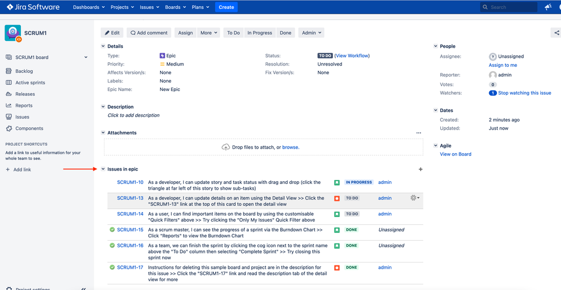This screenshot has width=561, height=290.
Task: Click the admin reporter avatar
Action: pos(492,75)
